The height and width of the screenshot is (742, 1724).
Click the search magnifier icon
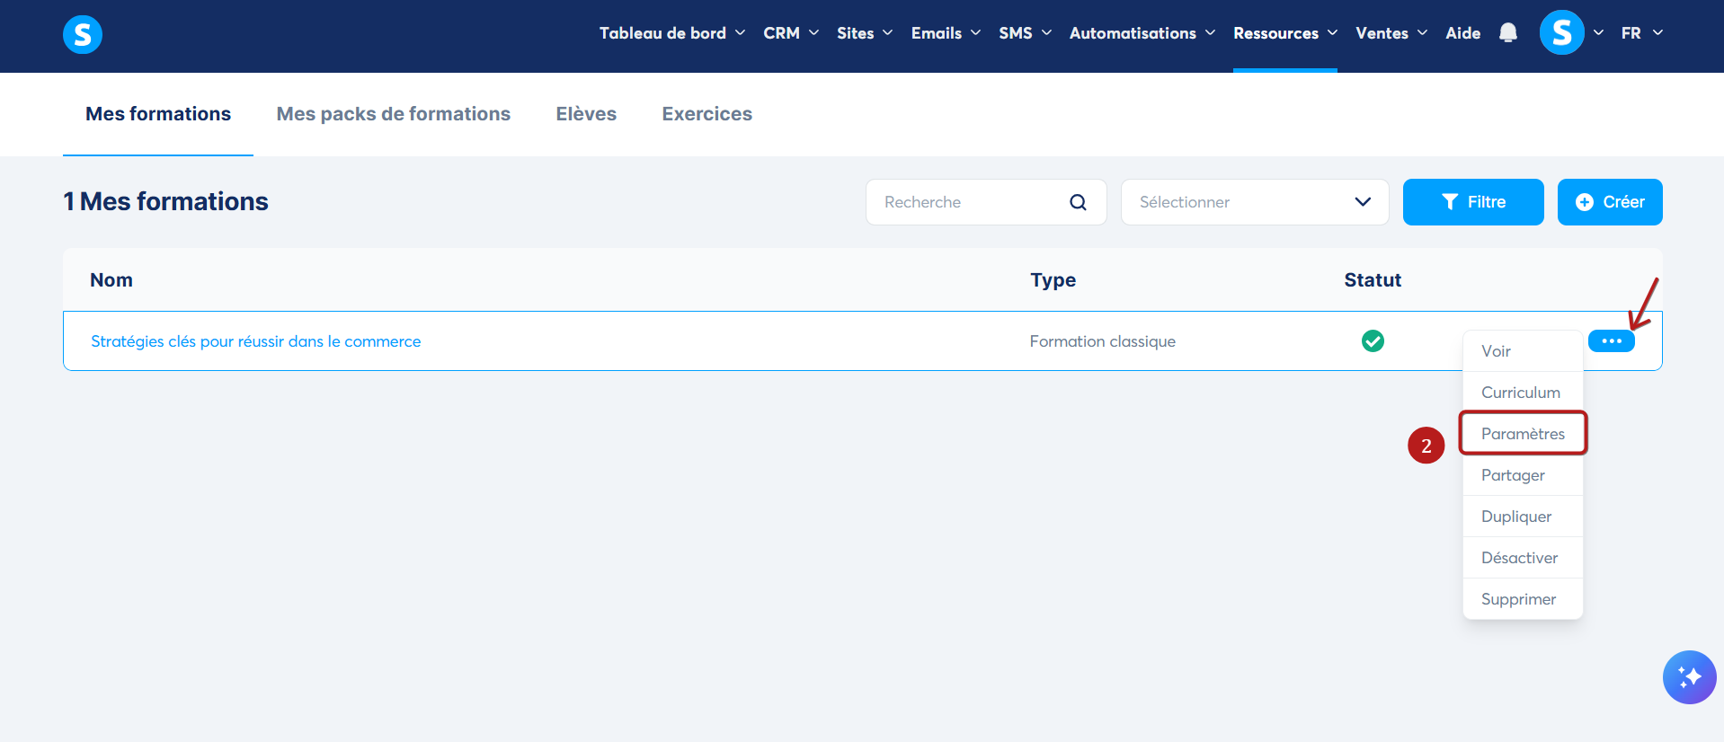1078,202
